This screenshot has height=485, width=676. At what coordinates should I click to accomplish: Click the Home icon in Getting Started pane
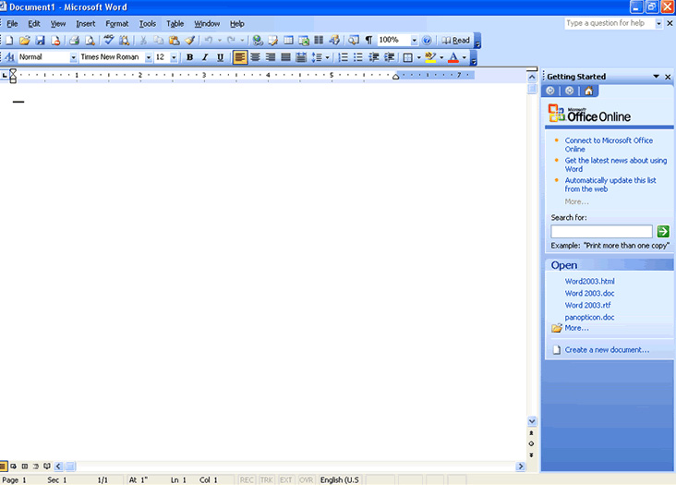pyautogui.click(x=588, y=91)
